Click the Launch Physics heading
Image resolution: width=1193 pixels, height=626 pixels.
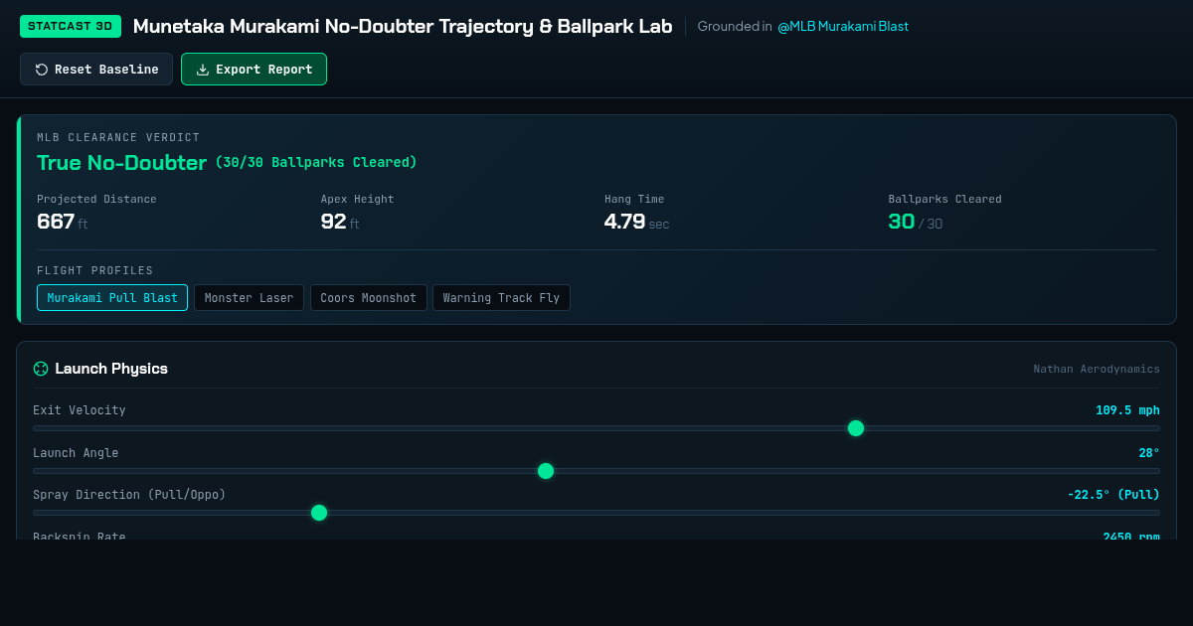tap(111, 369)
